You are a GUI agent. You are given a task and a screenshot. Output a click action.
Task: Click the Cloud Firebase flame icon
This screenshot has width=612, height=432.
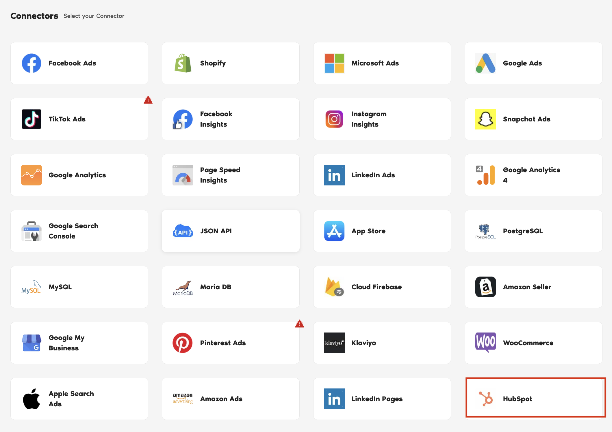[x=334, y=287]
